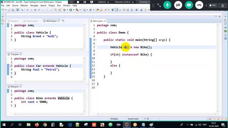Click the drag-handle dots in sharing bar

(x=71, y=2)
